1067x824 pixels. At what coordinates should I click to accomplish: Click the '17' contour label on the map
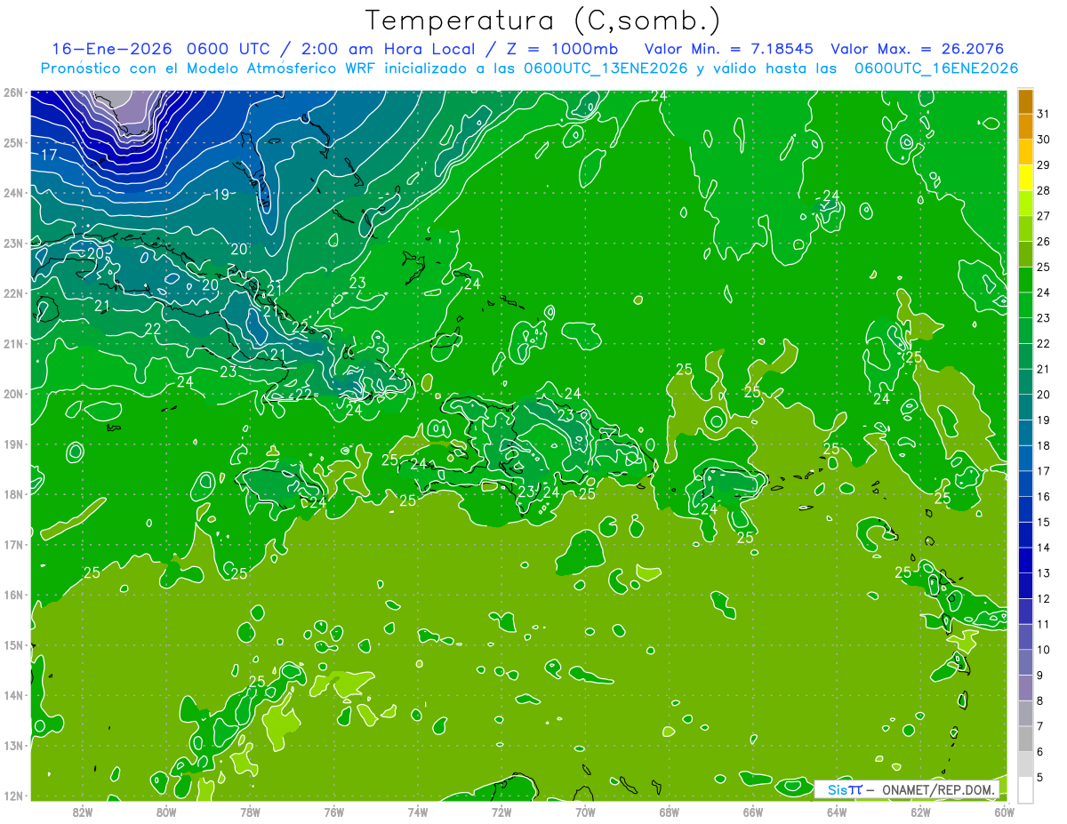[x=50, y=155]
